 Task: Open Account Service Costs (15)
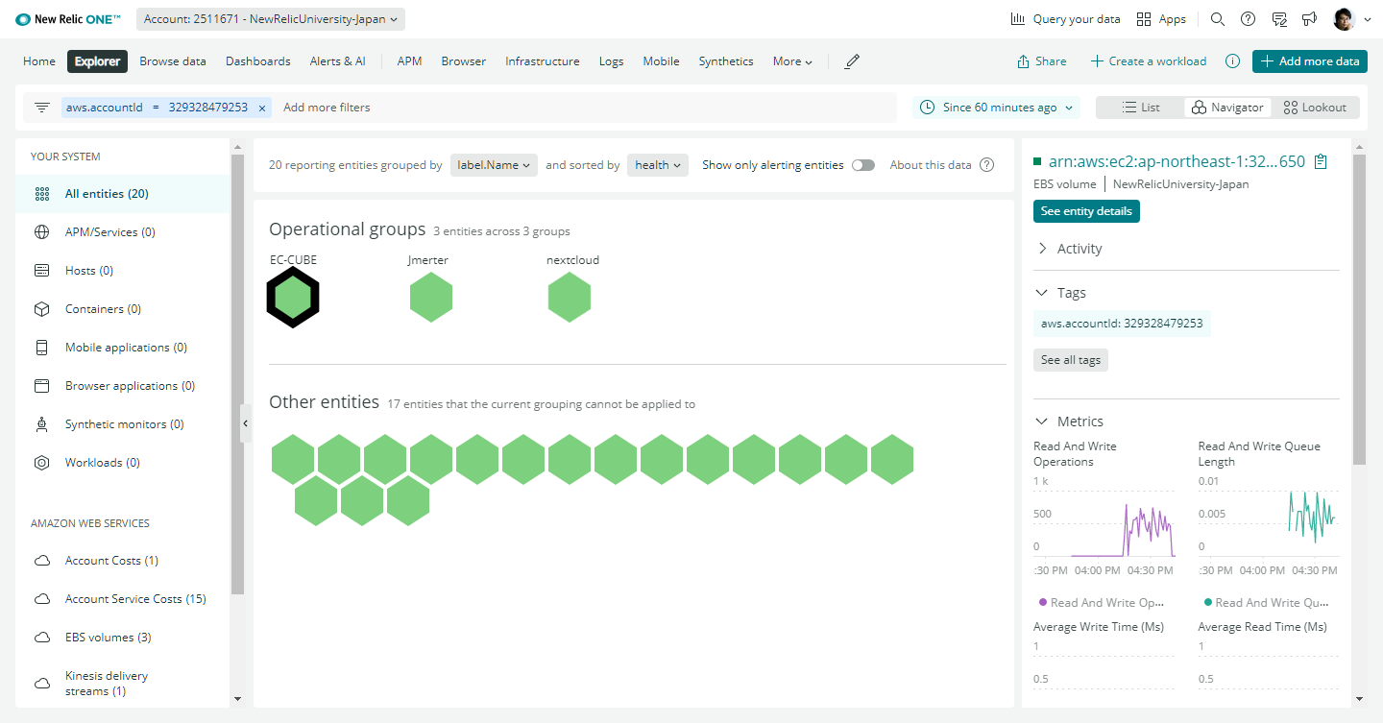(123, 599)
